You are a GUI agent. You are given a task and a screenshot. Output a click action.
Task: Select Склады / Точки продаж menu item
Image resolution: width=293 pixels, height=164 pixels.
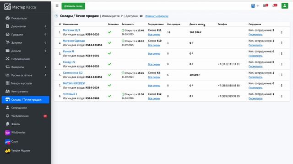(26, 100)
